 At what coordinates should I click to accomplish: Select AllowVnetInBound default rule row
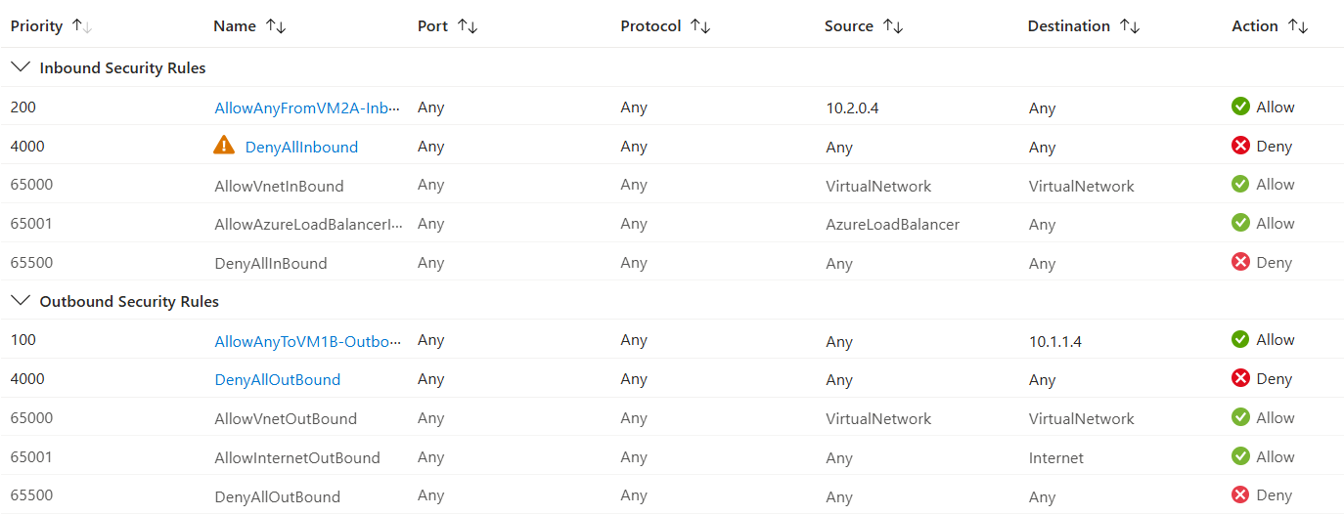672,185
